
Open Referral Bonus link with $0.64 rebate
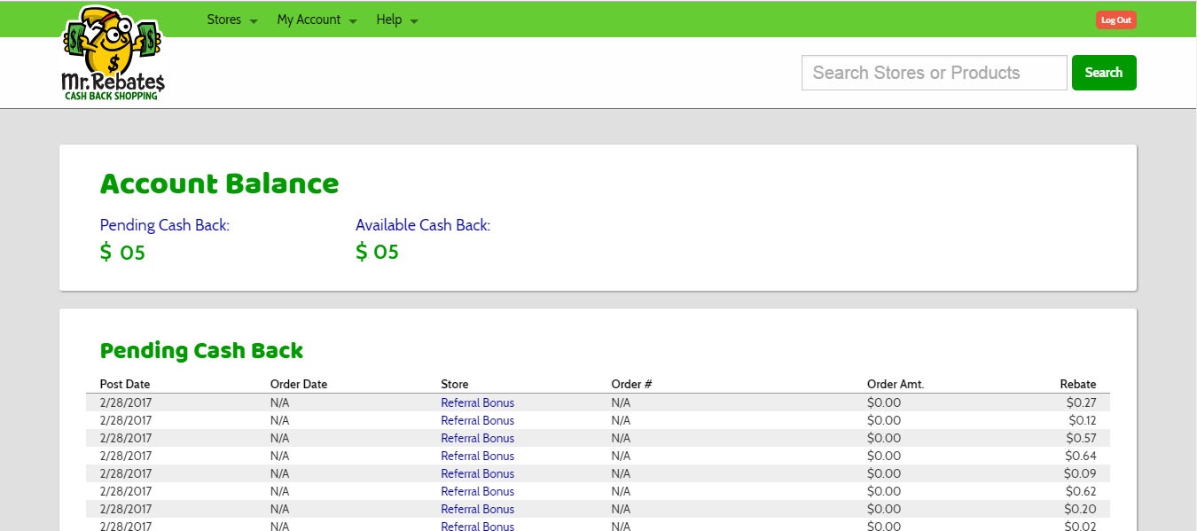click(x=477, y=456)
